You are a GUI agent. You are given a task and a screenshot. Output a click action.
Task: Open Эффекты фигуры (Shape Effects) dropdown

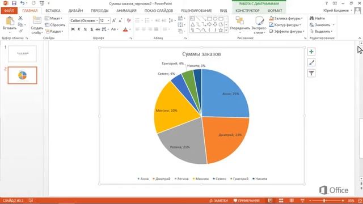pyautogui.click(x=286, y=31)
